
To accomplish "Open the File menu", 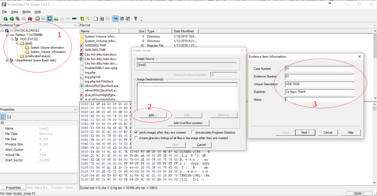I will [4, 12].
